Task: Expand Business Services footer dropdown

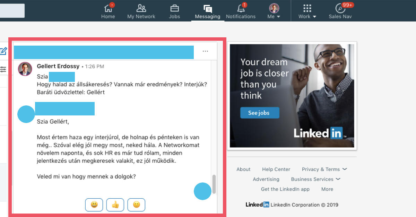Action: [x=315, y=179]
